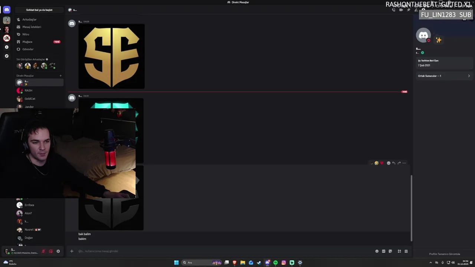The height and width of the screenshot is (267, 475).
Task: Open apps launcher in message bar
Action: point(399,251)
